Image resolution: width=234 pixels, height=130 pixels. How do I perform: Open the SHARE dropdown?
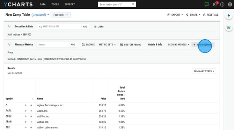(193, 15)
